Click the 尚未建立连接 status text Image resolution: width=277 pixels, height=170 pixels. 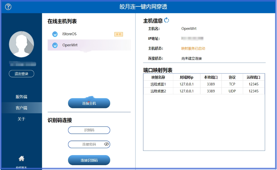click(x=192, y=58)
